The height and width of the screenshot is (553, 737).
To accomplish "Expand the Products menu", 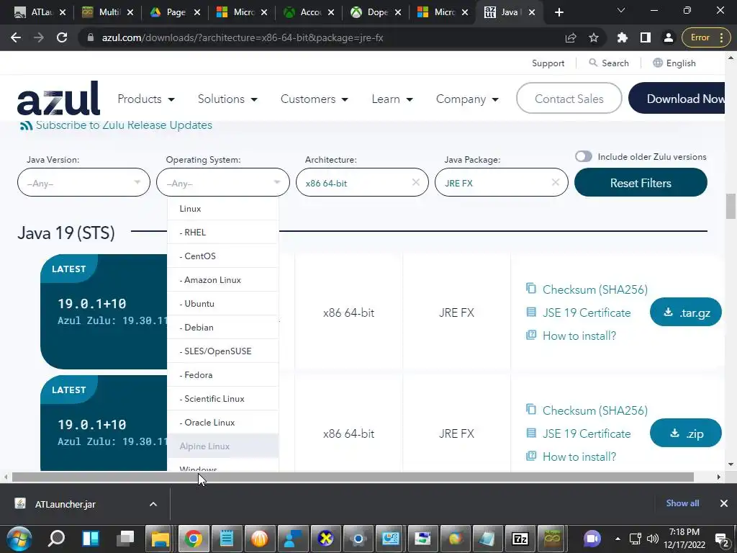I will point(145,99).
